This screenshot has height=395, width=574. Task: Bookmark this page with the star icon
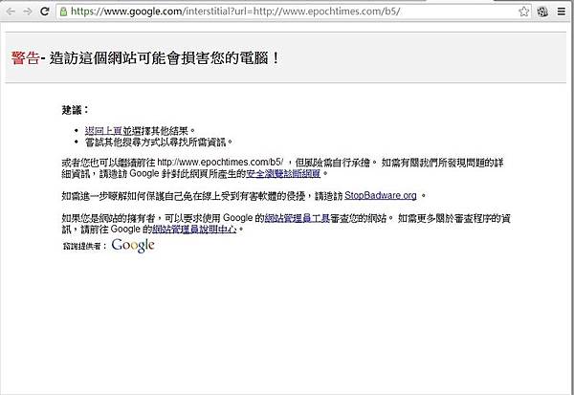(524, 11)
